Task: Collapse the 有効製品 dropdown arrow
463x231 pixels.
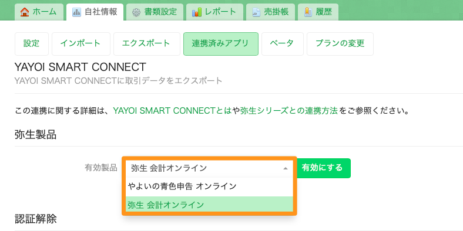Action: click(285, 168)
